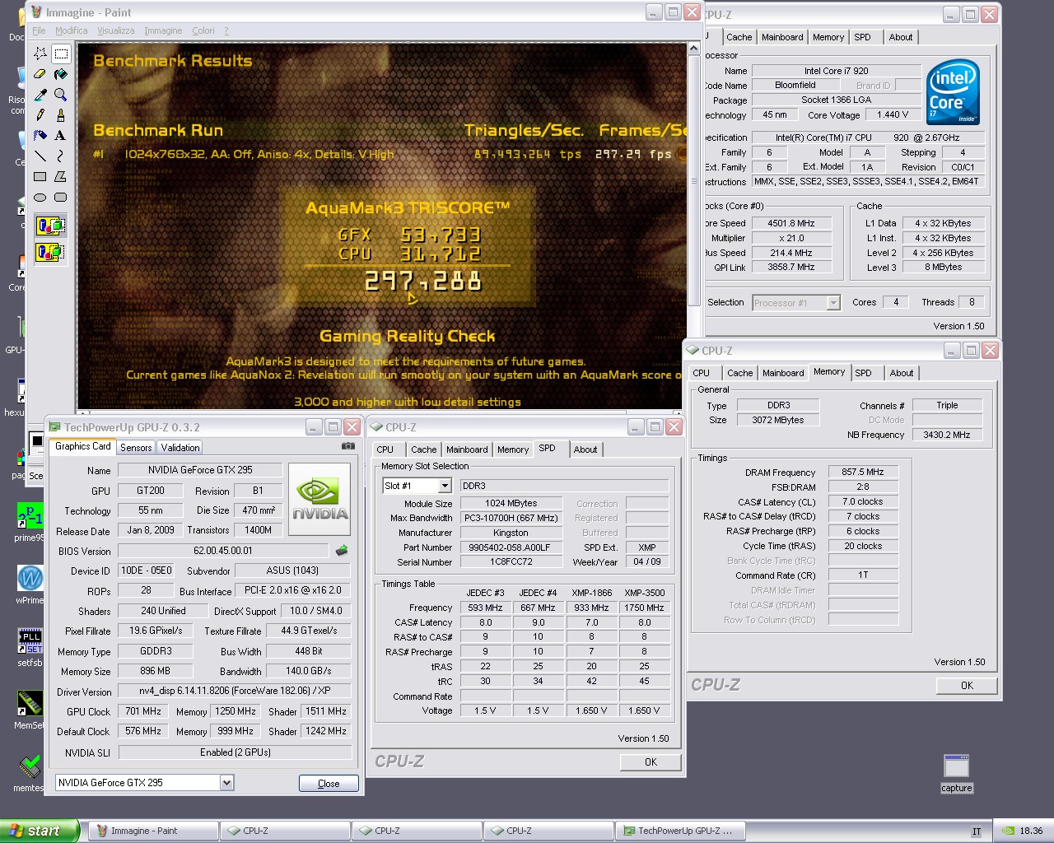1054x843 pixels.
Task: Open Mainboard tab in the SPD CPU-Z window
Action: click(x=467, y=449)
